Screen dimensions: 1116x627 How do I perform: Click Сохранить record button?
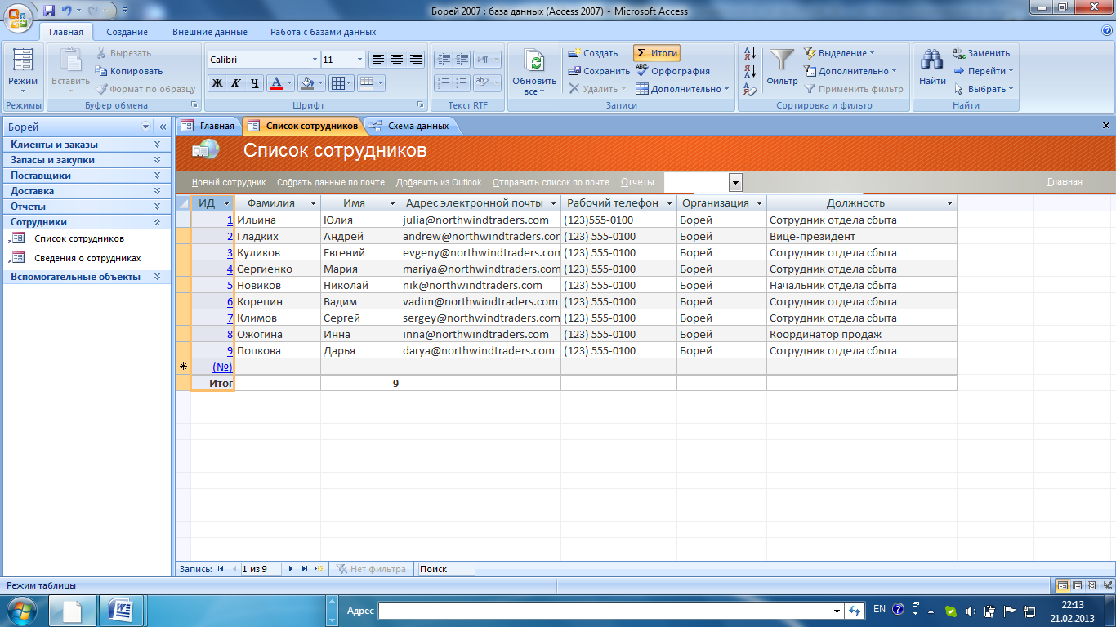[599, 71]
